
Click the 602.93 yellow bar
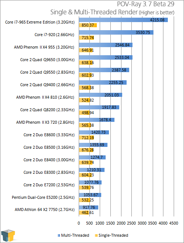point(85,75)
